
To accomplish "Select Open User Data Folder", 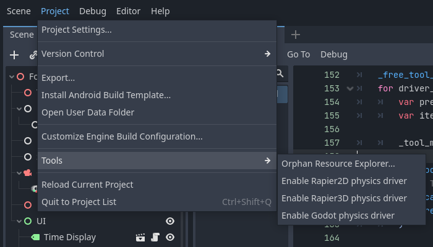I will [157, 112].
